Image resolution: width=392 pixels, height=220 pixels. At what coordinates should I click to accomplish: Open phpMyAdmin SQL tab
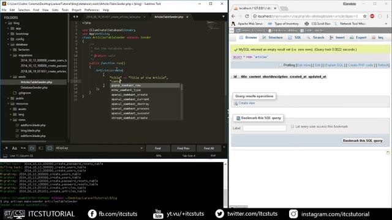pos(295,37)
